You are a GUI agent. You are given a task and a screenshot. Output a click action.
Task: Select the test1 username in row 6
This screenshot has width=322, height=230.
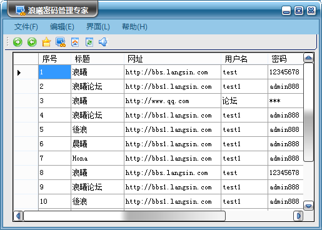[x=244, y=144]
